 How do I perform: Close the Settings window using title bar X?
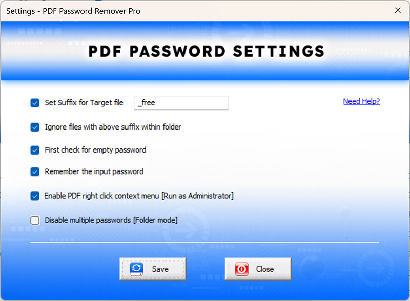[x=398, y=10]
